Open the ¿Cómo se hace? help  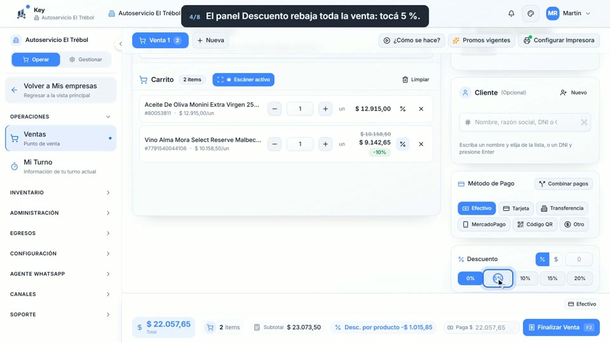click(x=412, y=41)
